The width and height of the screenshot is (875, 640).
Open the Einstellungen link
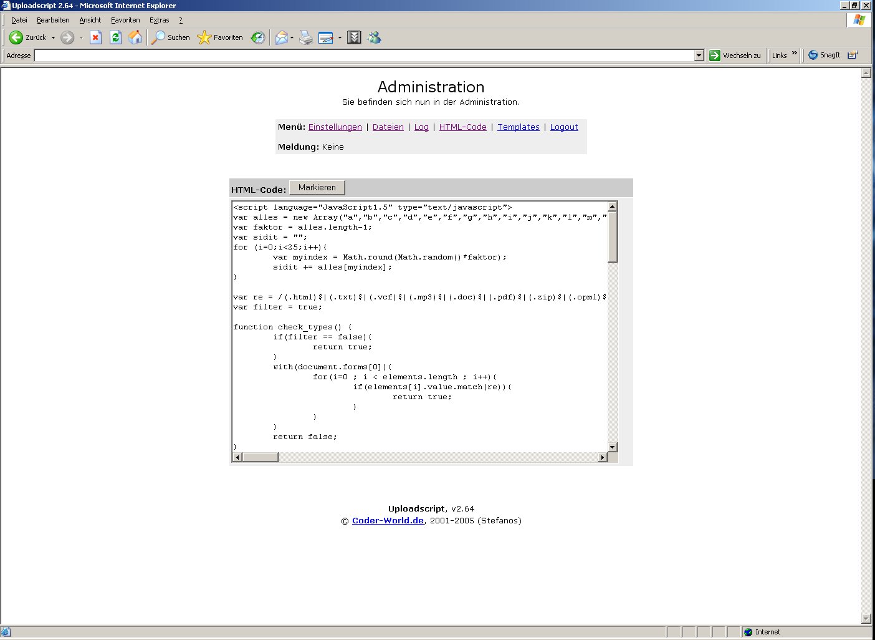tap(335, 127)
